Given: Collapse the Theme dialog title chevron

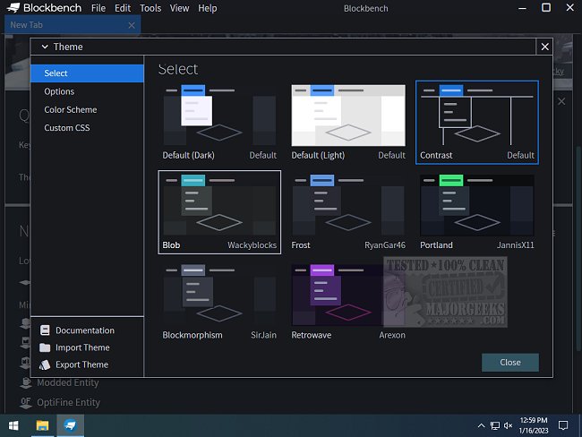Looking at the screenshot, I should point(43,47).
